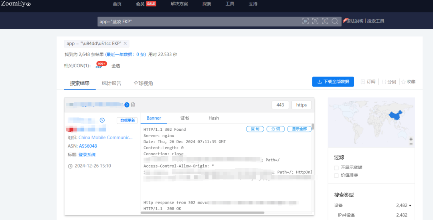Select the Hash tab
The width and height of the screenshot is (433, 220).
pos(214,118)
